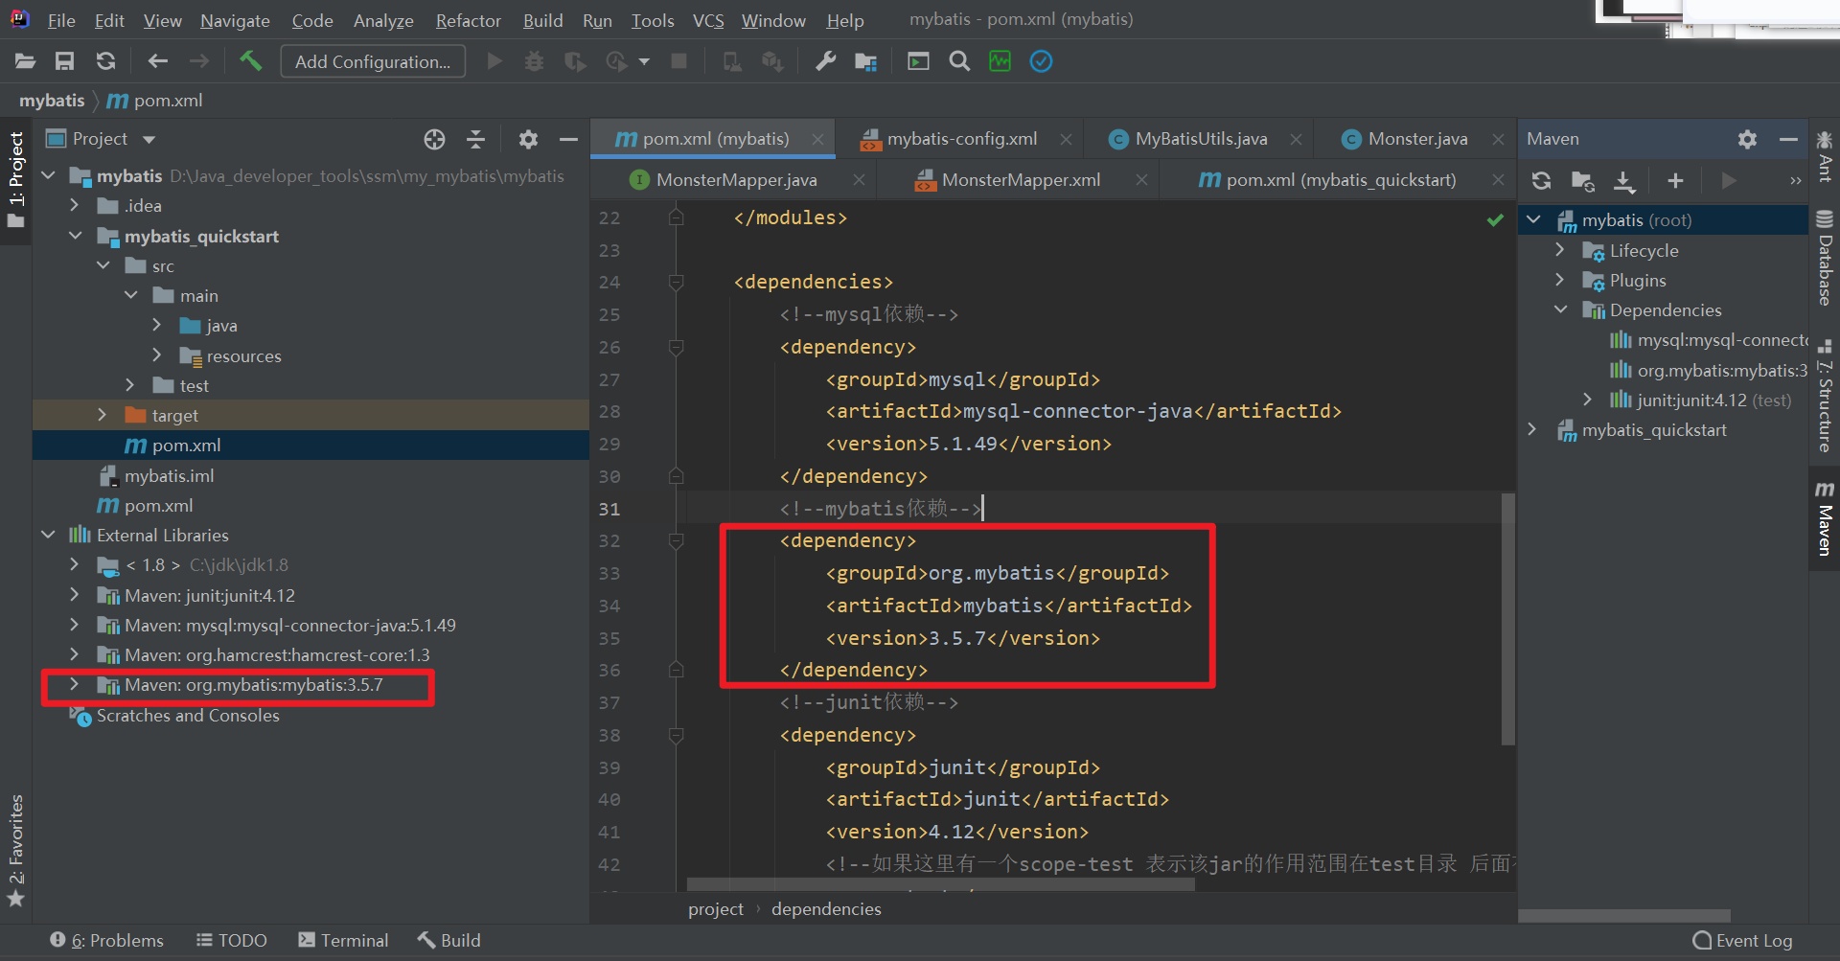The image size is (1840, 961).
Task: Open Project Structure folder icon
Action: click(866, 61)
